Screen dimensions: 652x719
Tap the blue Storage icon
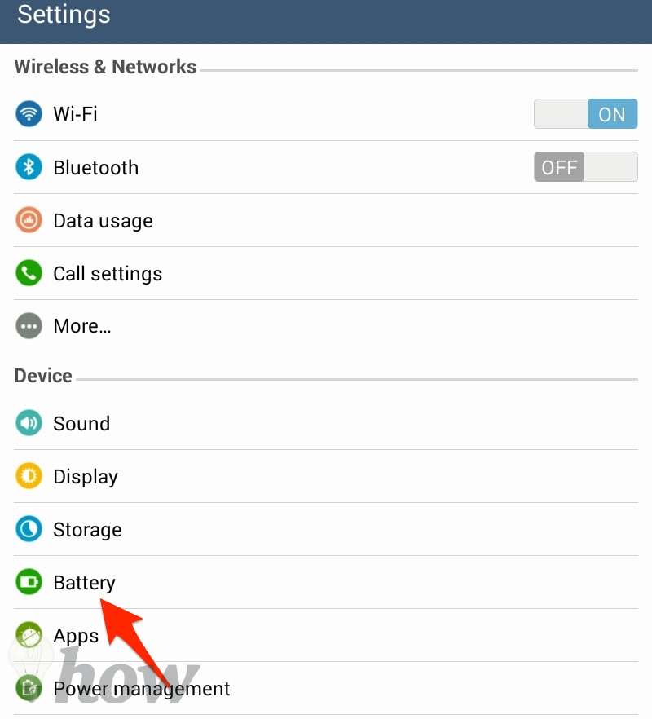tap(29, 529)
